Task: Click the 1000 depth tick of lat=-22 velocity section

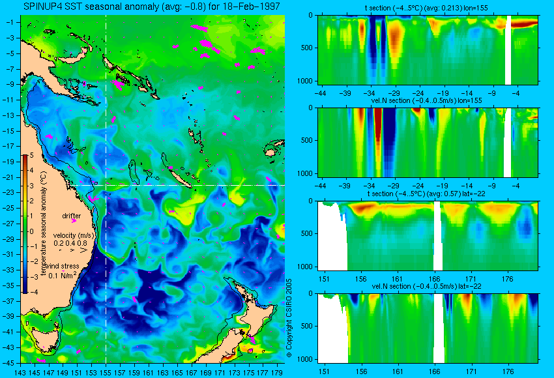Action: (x=305, y=359)
